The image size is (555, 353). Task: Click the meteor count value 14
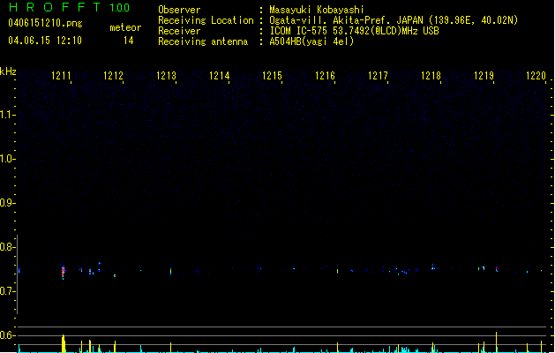pos(129,41)
